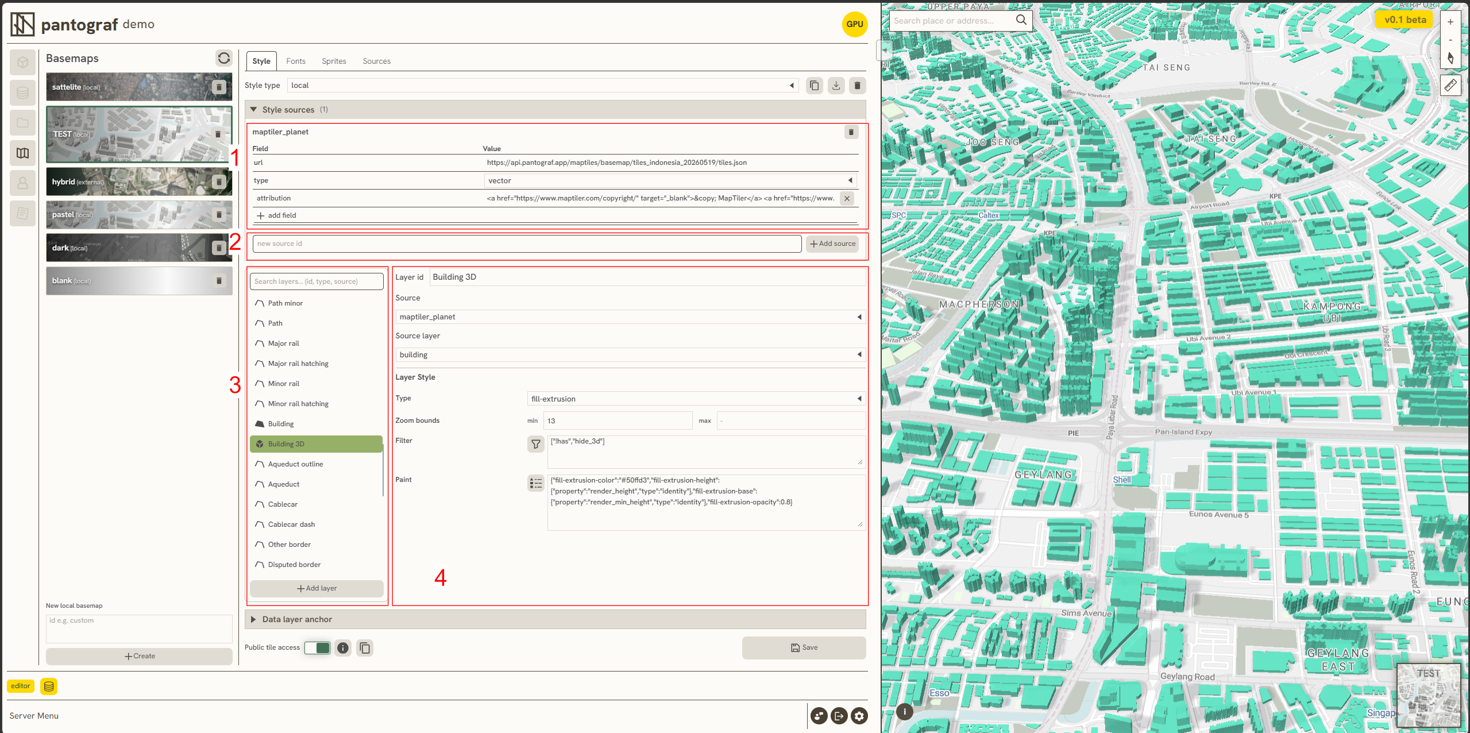The width and height of the screenshot is (1470, 733).
Task: Open the filter editor funnel icon
Action: (535, 444)
